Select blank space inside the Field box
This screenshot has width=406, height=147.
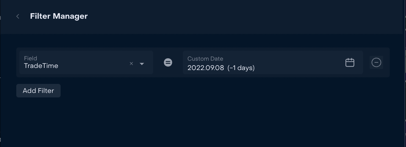(x=93, y=62)
